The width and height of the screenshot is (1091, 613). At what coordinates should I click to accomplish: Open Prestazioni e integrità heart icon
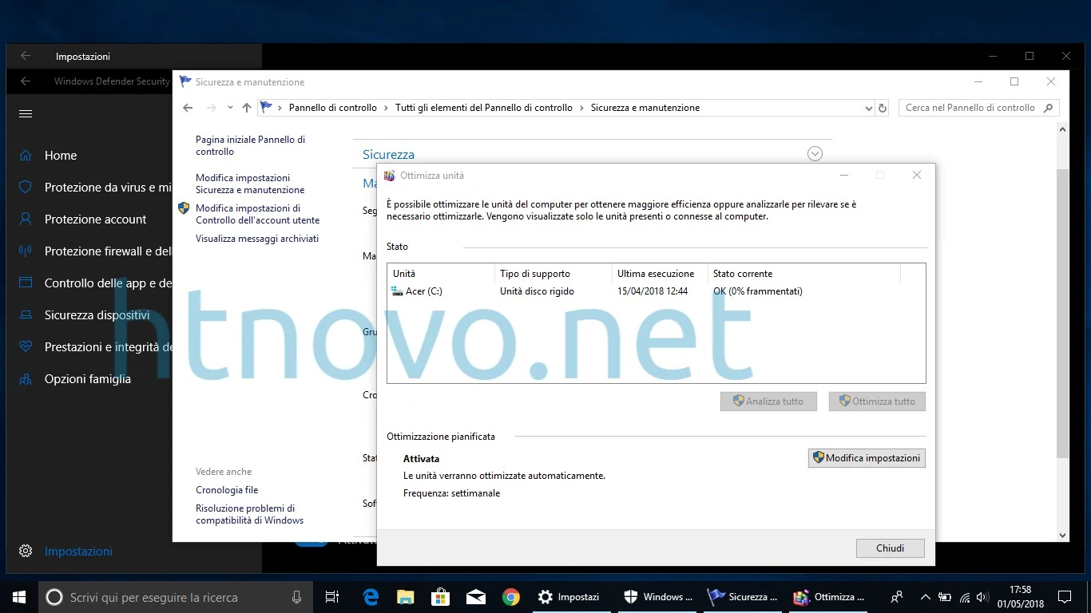click(26, 347)
